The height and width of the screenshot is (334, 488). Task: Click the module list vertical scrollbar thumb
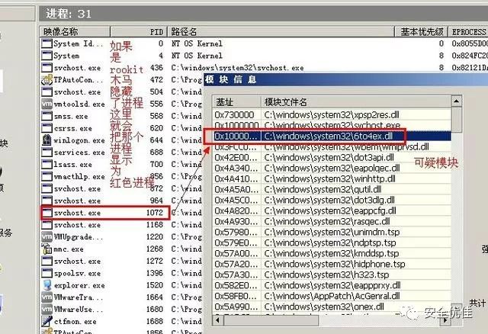456,120
